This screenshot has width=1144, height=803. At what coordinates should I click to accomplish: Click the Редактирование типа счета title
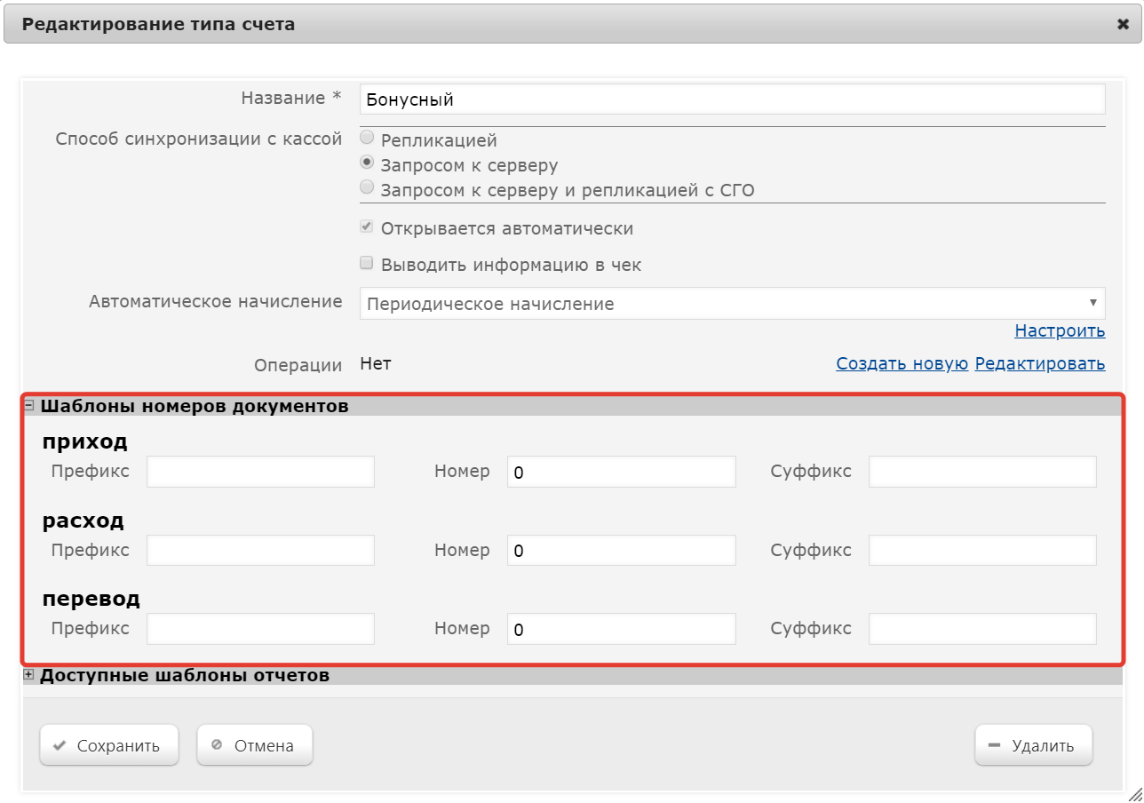click(158, 25)
